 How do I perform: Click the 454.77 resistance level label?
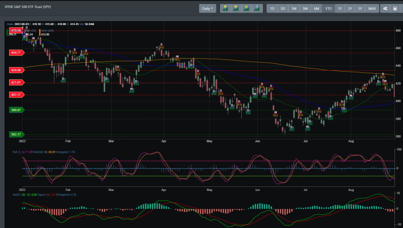point(17,53)
